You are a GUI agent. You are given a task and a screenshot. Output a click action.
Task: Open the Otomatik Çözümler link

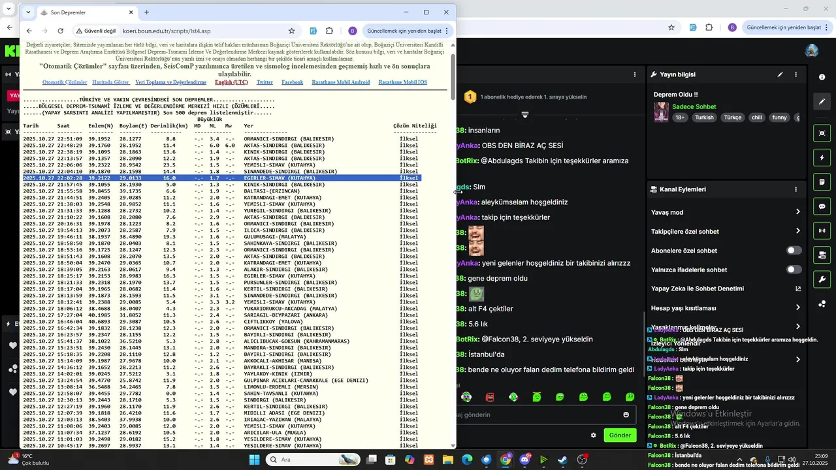click(x=65, y=82)
